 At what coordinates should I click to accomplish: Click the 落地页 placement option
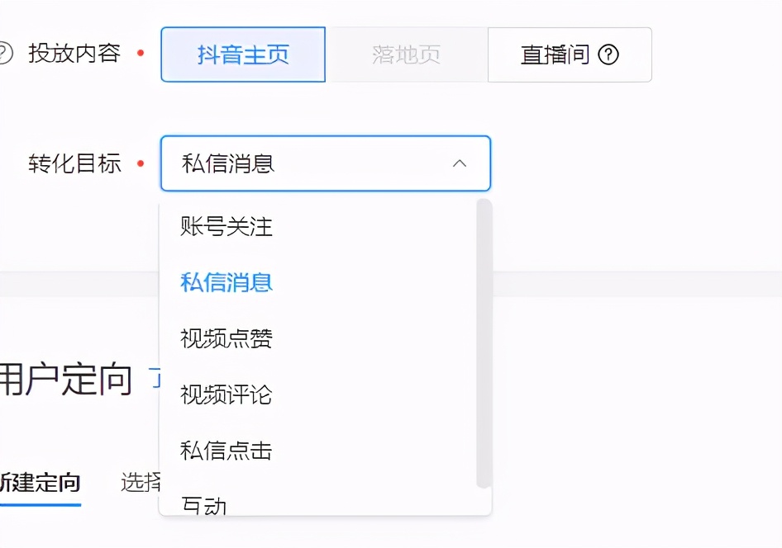(406, 54)
